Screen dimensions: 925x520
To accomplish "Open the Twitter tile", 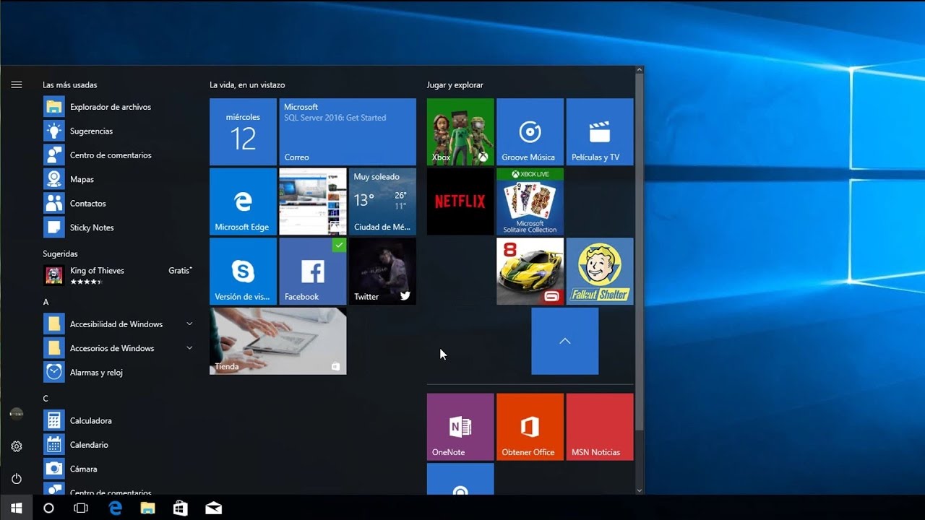I will pyautogui.click(x=382, y=272).
